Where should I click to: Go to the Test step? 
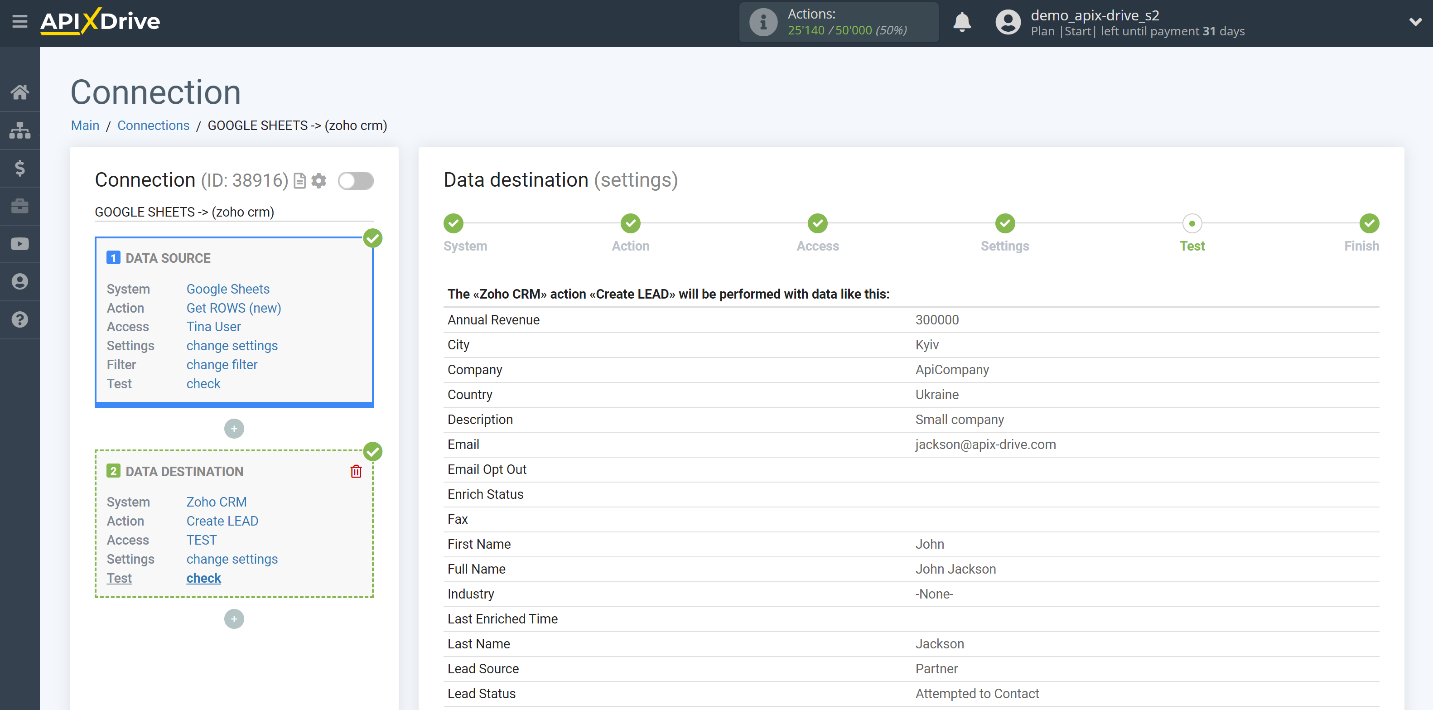point(1192,223)
